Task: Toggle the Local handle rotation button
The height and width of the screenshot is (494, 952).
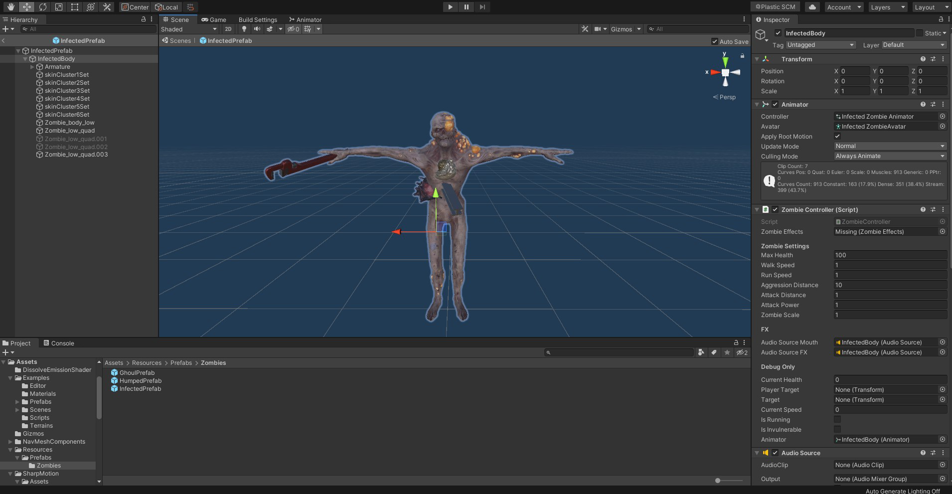Action: 166,7
